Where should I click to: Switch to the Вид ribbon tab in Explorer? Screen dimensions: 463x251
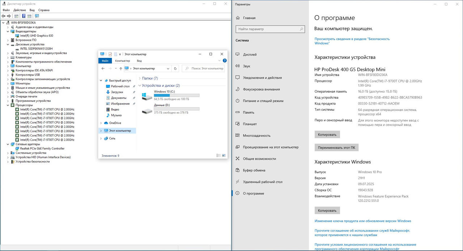[x=139, y=61]
